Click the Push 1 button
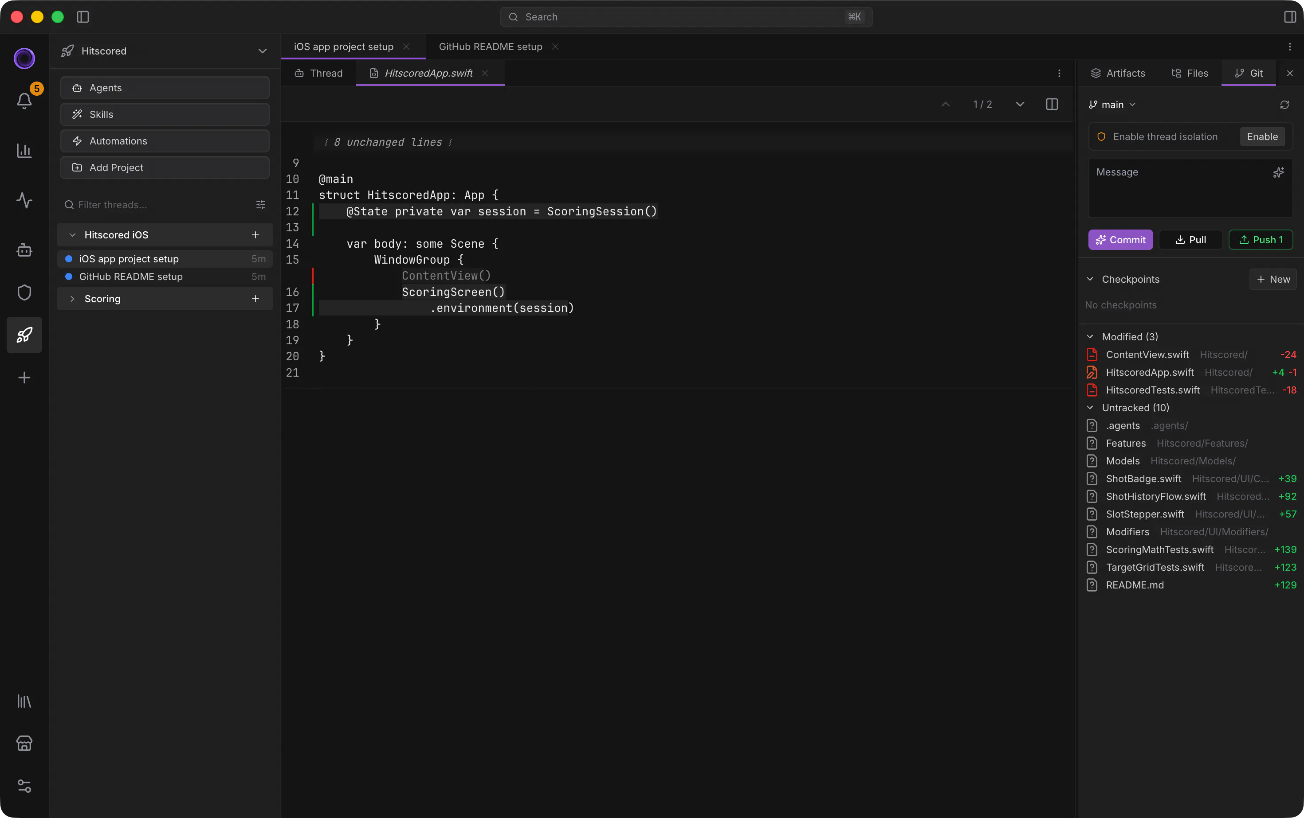The height and width of the screenshot is (818, 1304). pos(1261,240)
